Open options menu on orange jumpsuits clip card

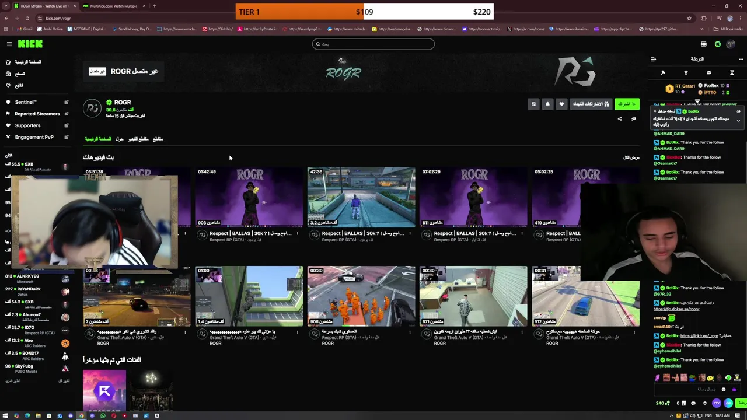pyautogui.click(x=410, y=332)
